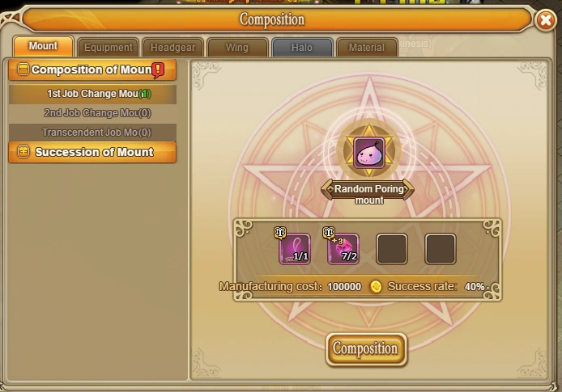Select 2nd Job Change Mount list entry
Image resolution: width=562 pixels, height=392 pixels.
[x=92, y=113]
